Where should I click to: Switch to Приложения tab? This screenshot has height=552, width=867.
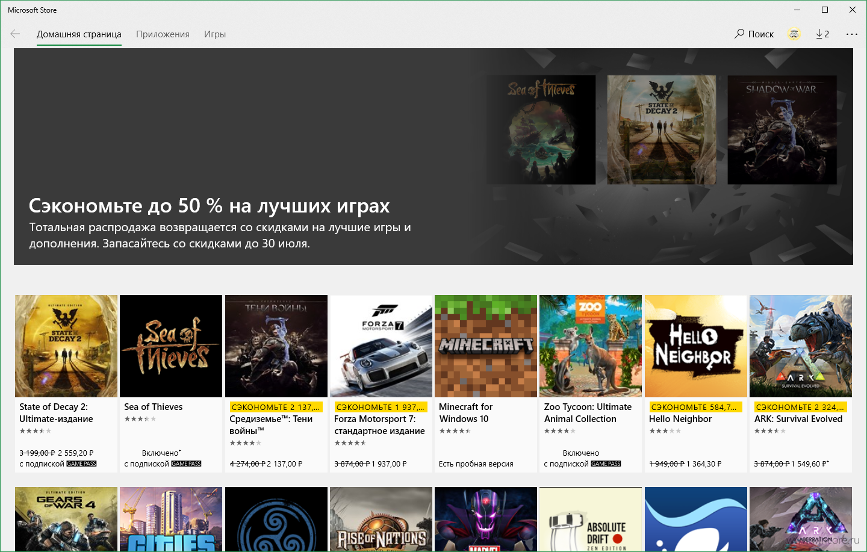pos(163,34)
